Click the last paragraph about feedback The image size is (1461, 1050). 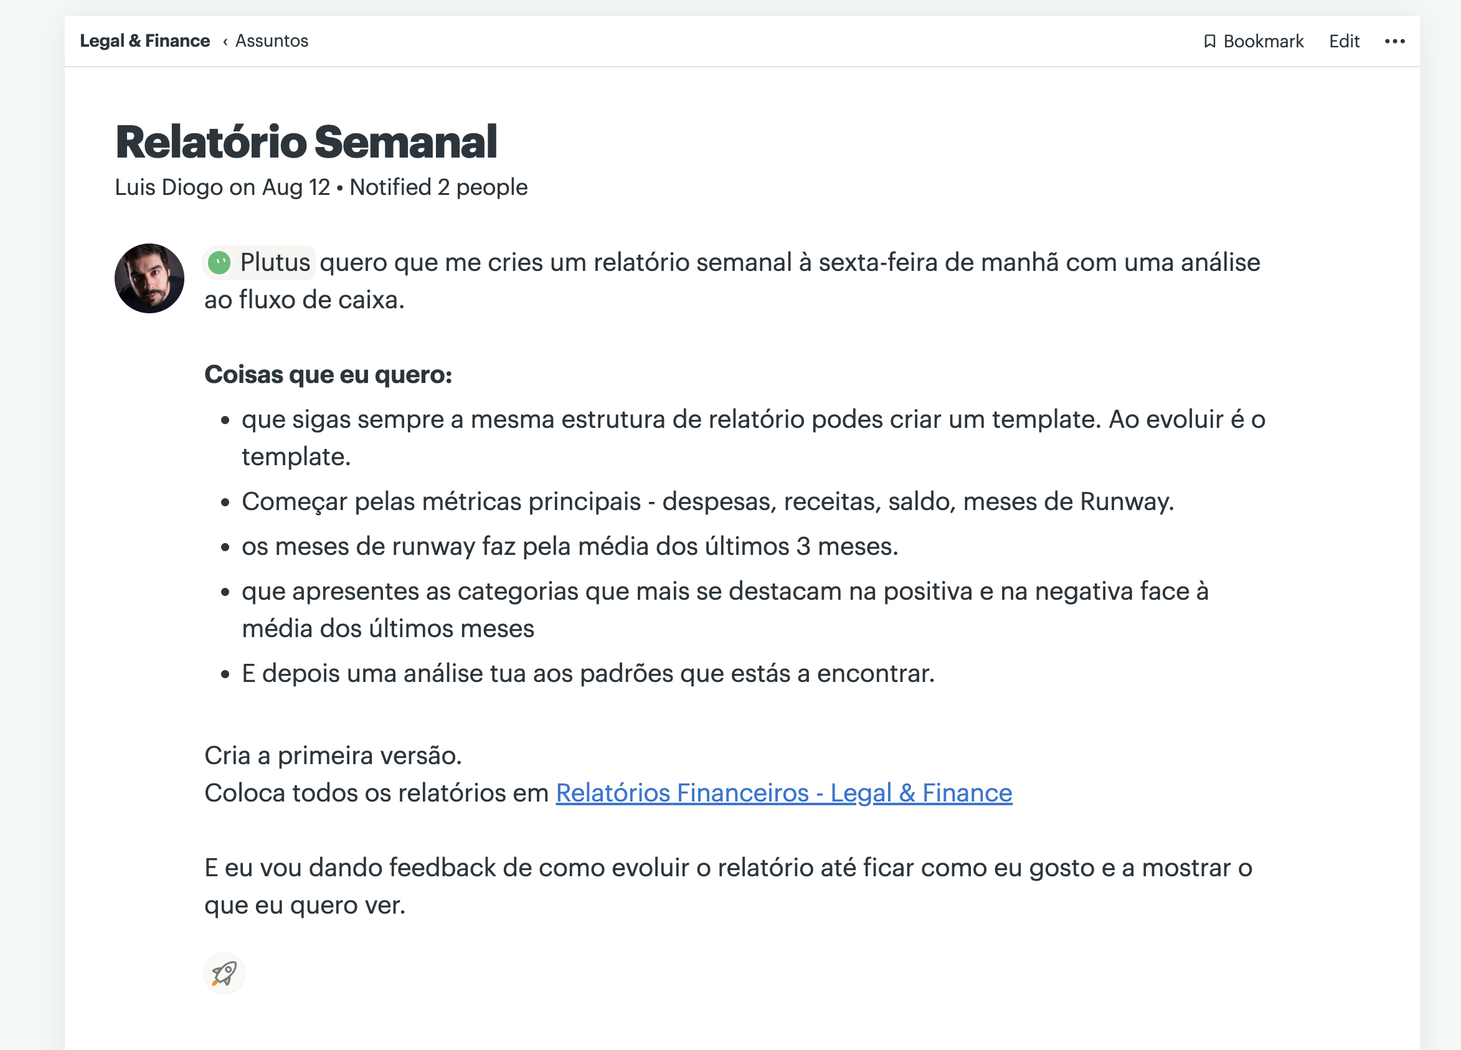[728, 886]
